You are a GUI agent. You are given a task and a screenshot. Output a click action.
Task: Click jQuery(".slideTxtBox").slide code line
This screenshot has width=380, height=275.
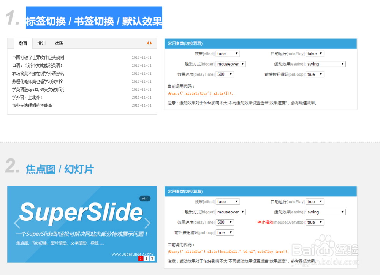click(200, 93)
